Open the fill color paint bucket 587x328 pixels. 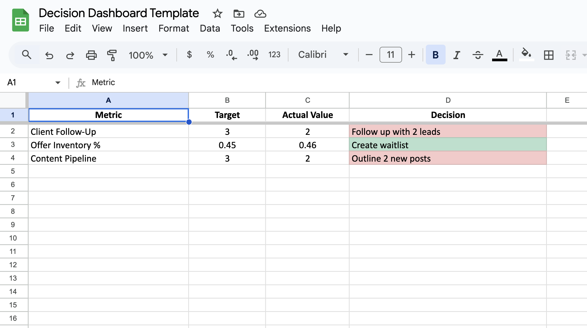pyautogui.click(x=526, y=55)
